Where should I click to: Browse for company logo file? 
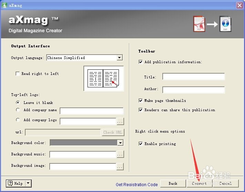(x=120, y=121)
